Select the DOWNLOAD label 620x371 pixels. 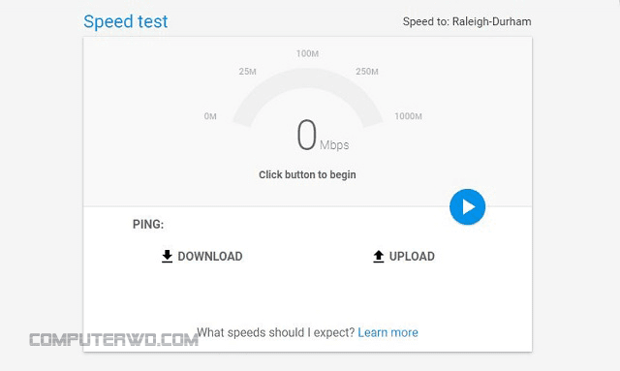(210, 257)
